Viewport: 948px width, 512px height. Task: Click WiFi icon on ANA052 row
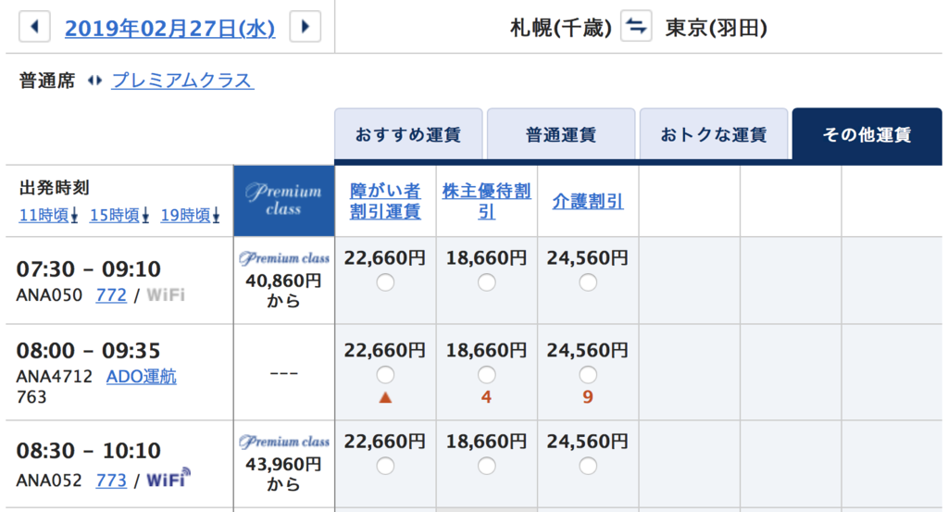(168, 479)
